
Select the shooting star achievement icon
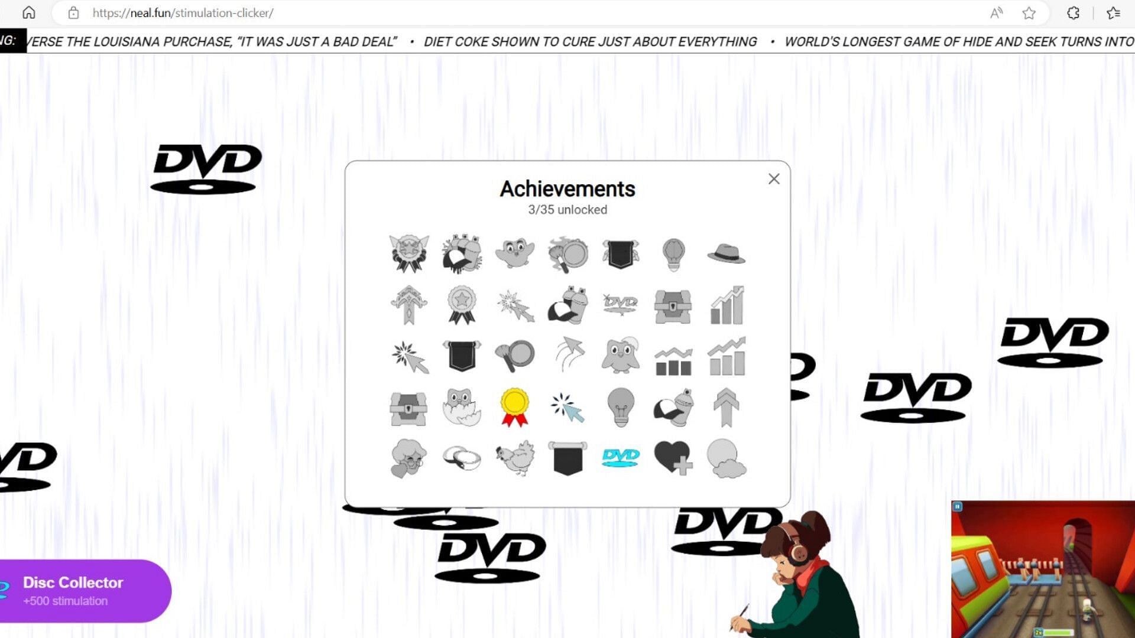[x=514, y=304]
